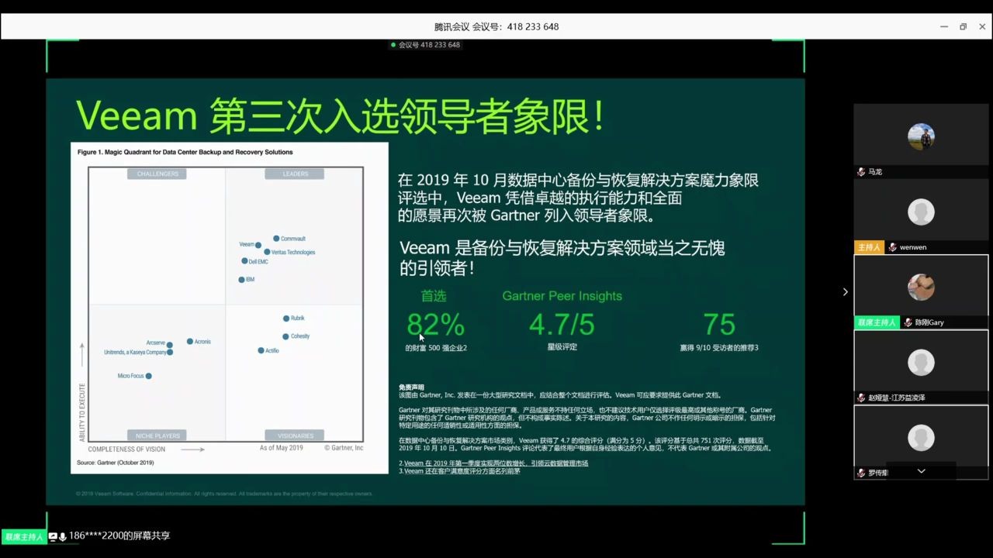Click muted mic icon beside wenwen

892,247
